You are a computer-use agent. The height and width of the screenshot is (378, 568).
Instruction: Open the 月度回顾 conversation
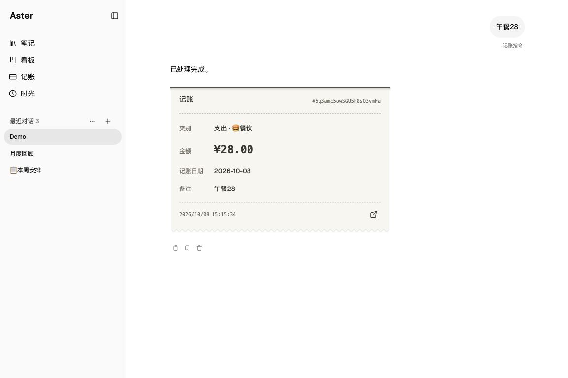(63, 154)
